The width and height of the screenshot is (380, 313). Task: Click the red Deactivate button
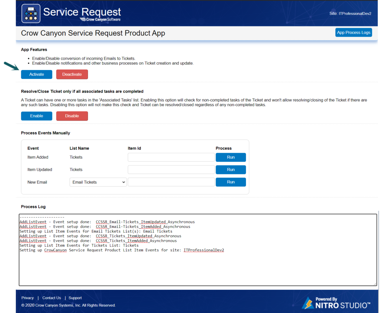point(72,75)
